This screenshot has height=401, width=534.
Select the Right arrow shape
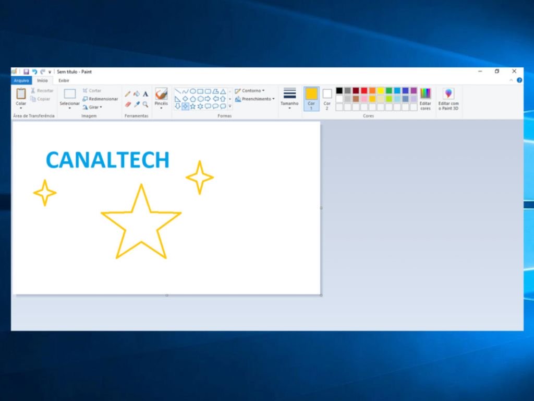pos(208,99)
